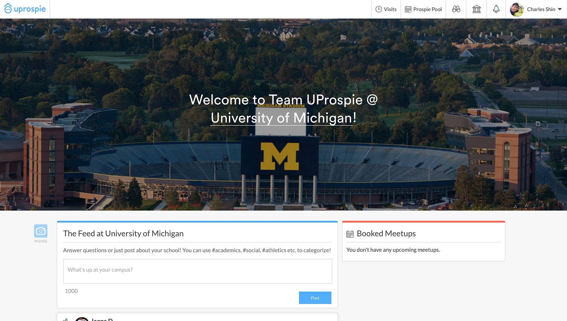Open the Photos camera icon

(x=41, y=231)
